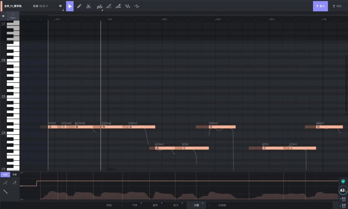The width and height of the screenshot is (348, 209).
Task: Select the scissors split tool
Action: (x=88, y=6)
